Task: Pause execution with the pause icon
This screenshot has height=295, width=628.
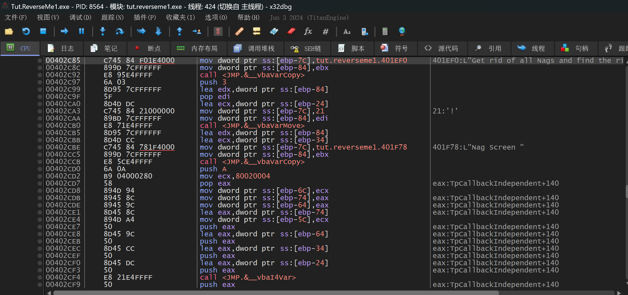Action: tap(81, 31)
